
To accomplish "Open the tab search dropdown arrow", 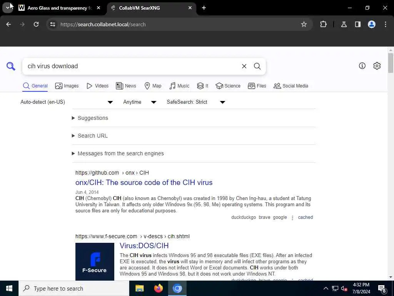I will pyautogui.click(x=8, y=8).
